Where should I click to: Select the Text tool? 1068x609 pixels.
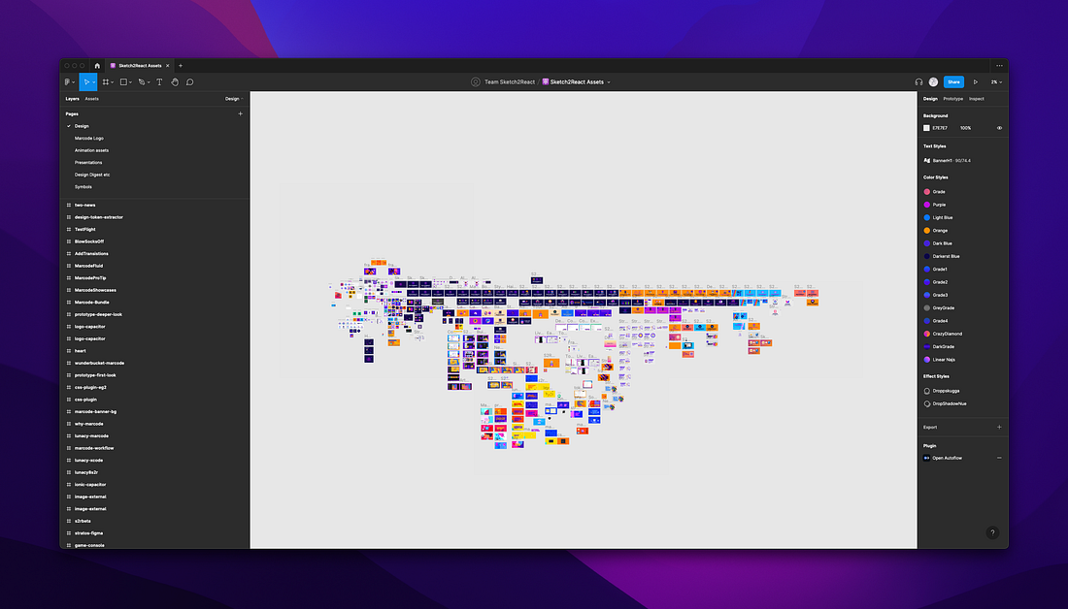[159, 81]
